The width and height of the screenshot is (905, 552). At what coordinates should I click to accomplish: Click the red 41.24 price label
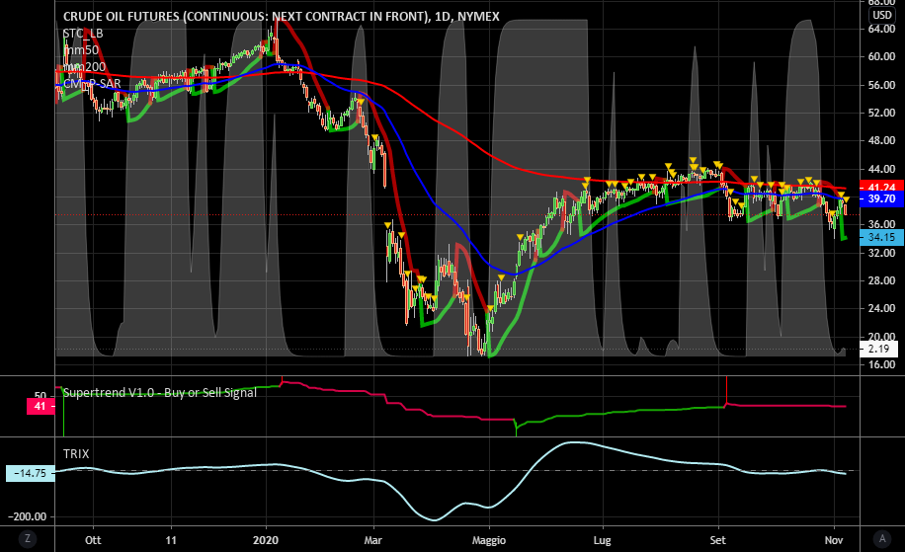coord(881,187)
